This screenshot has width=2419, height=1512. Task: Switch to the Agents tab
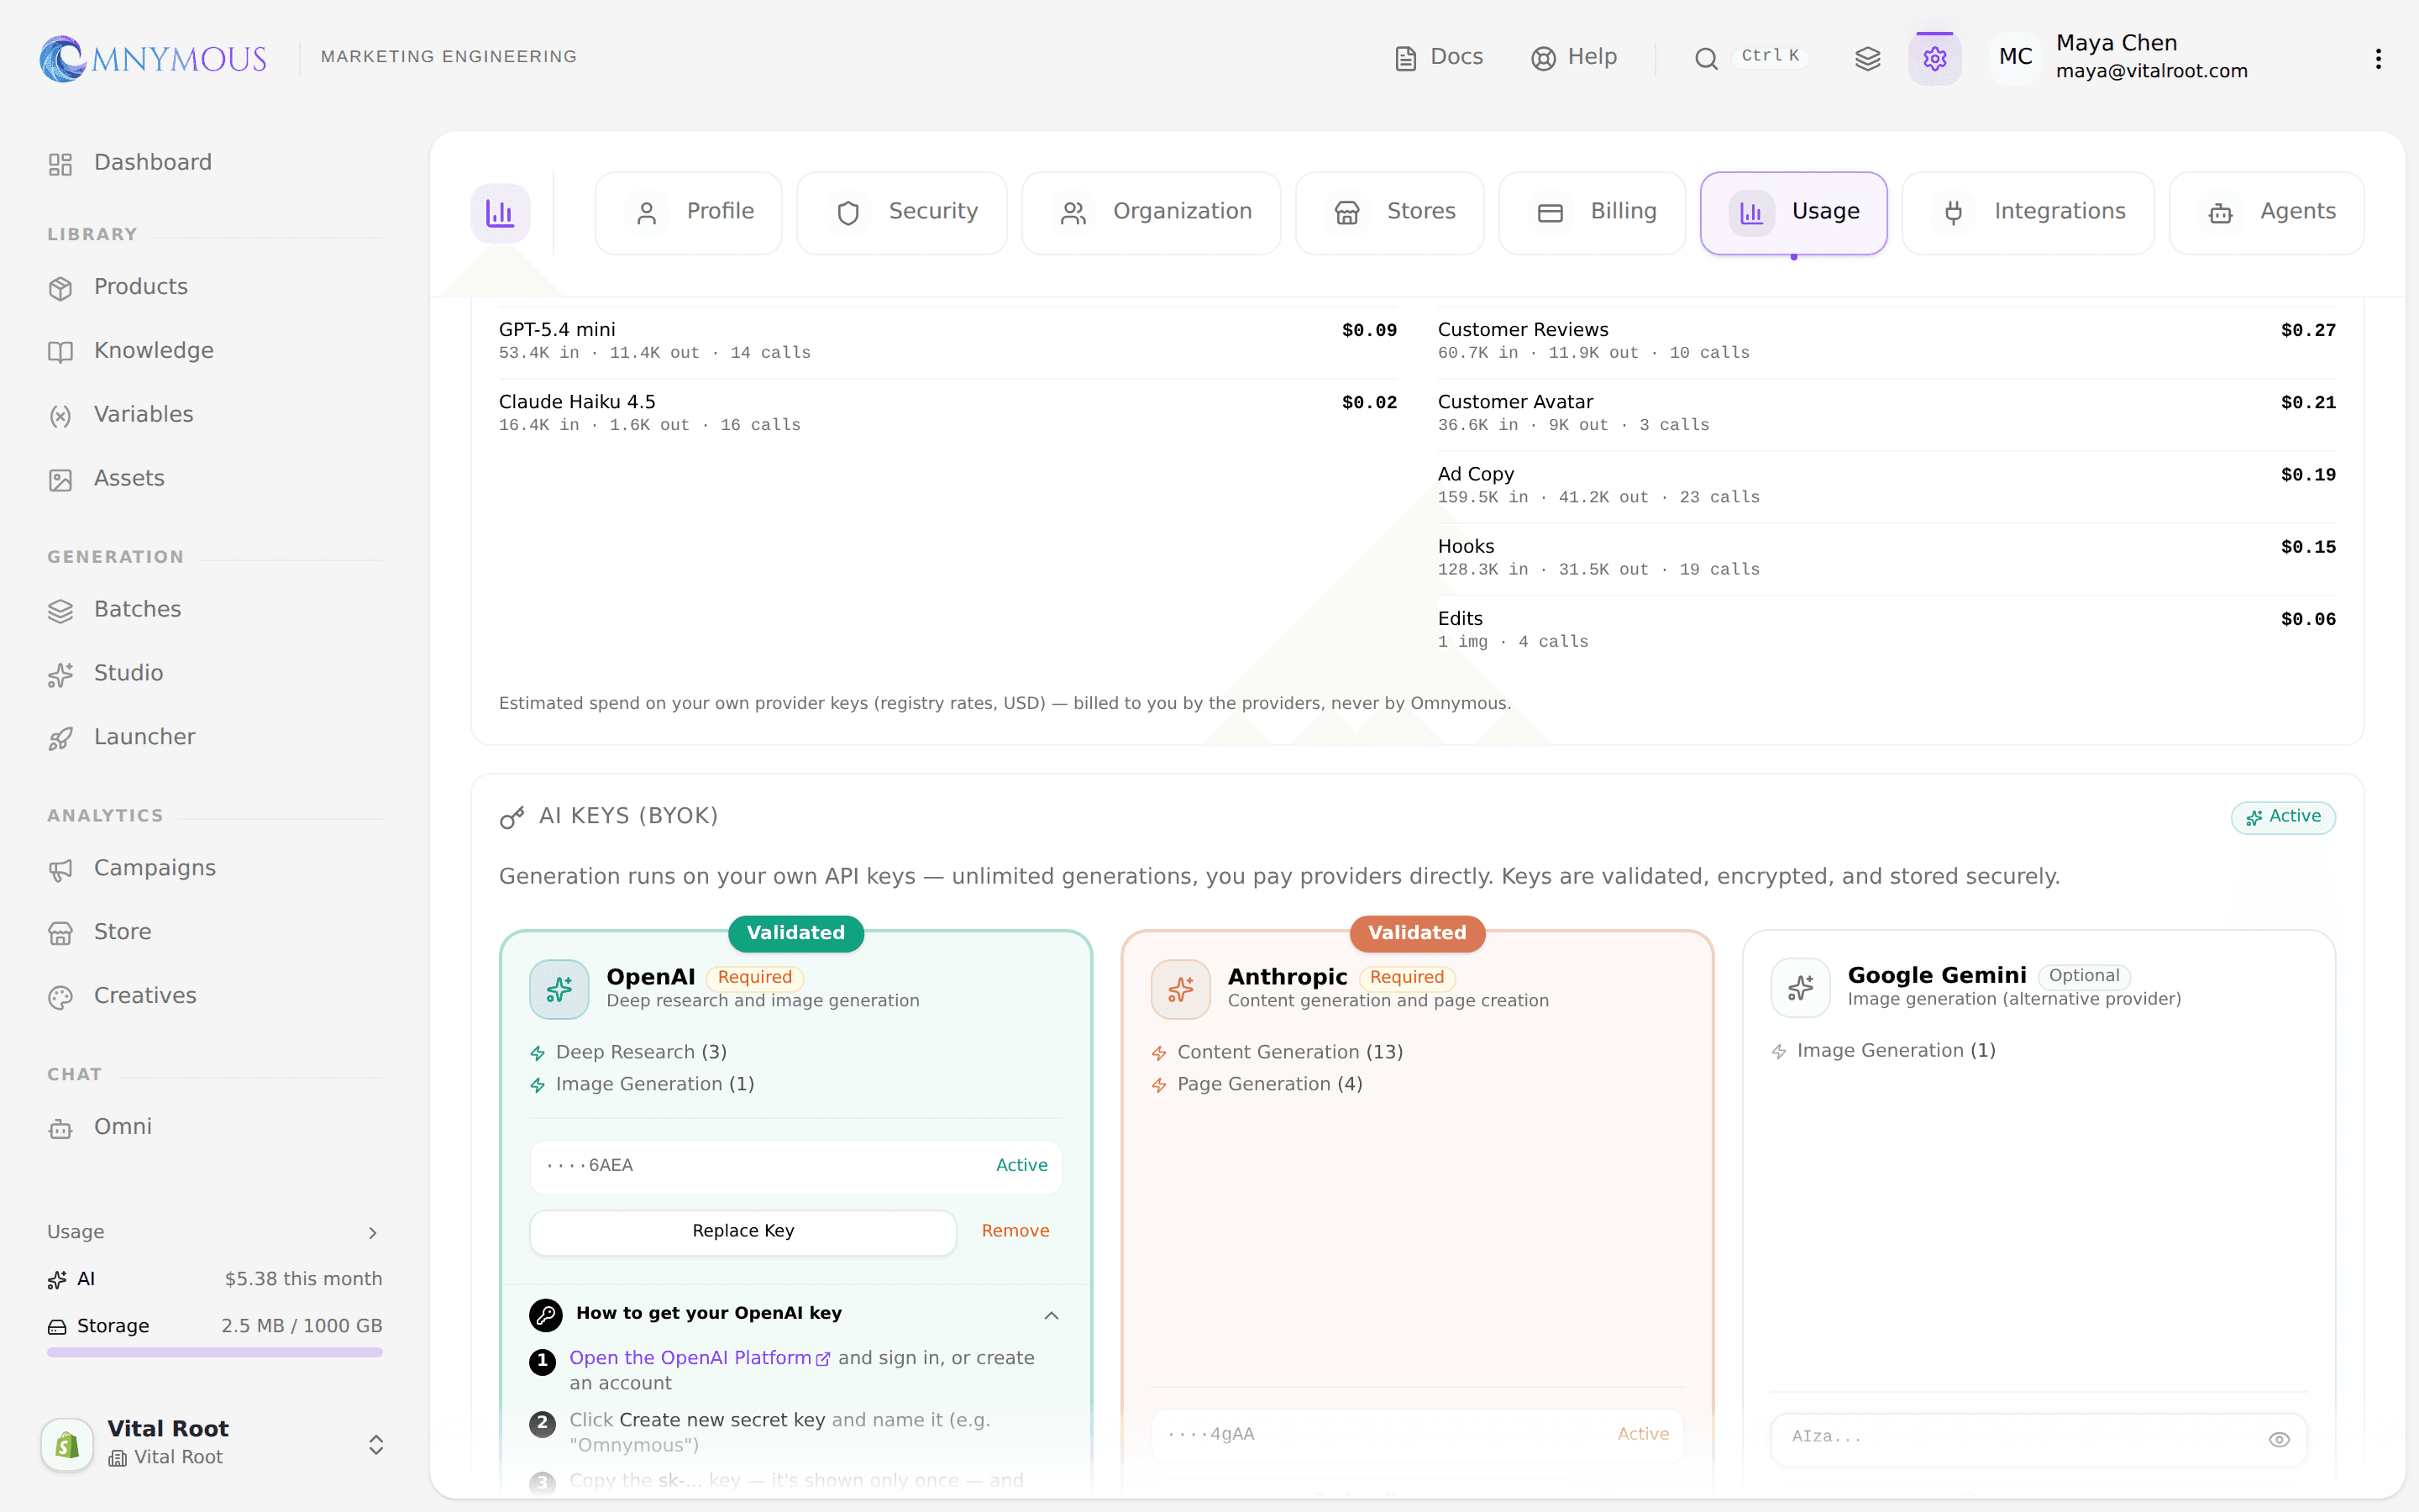(2267, 213)
